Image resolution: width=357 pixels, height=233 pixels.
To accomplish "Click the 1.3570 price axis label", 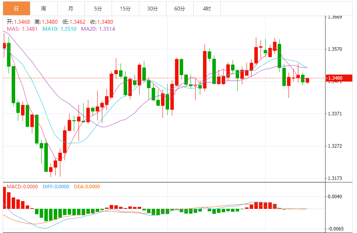I will 335,49.
